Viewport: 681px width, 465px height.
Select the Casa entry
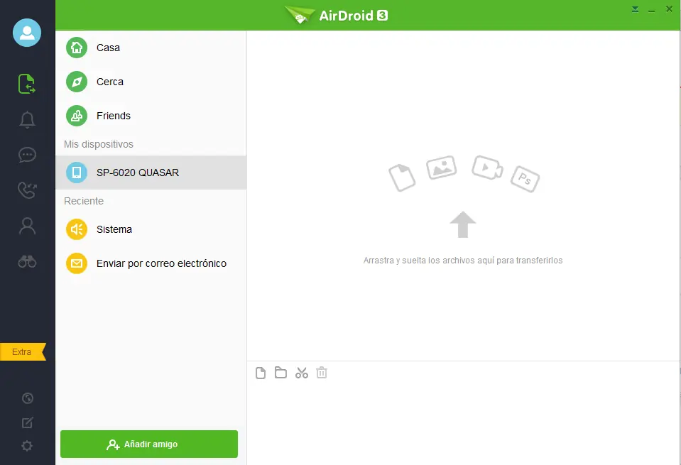[151, 48]
